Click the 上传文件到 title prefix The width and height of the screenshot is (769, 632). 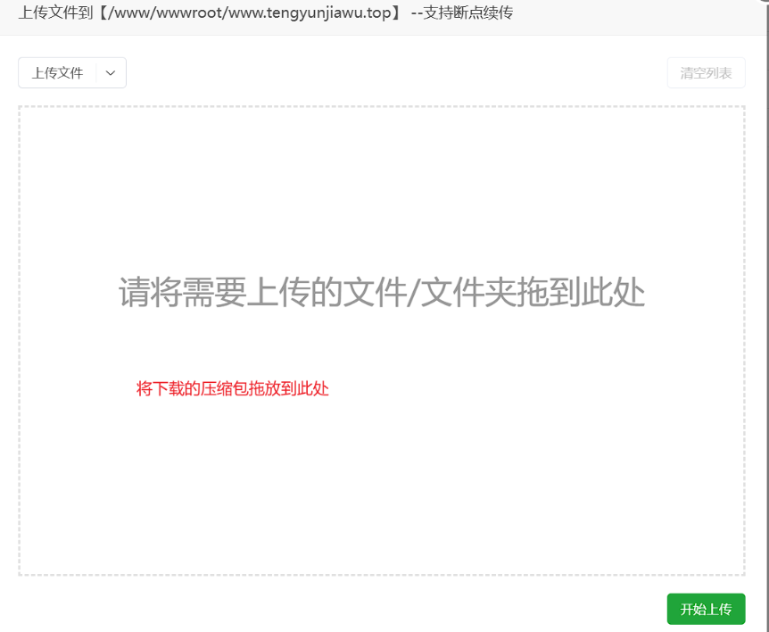pos(55,13)
